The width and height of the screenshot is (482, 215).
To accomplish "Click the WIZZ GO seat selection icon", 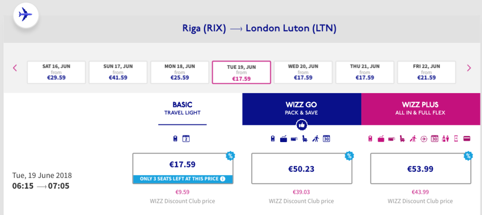I will (305, 139).
